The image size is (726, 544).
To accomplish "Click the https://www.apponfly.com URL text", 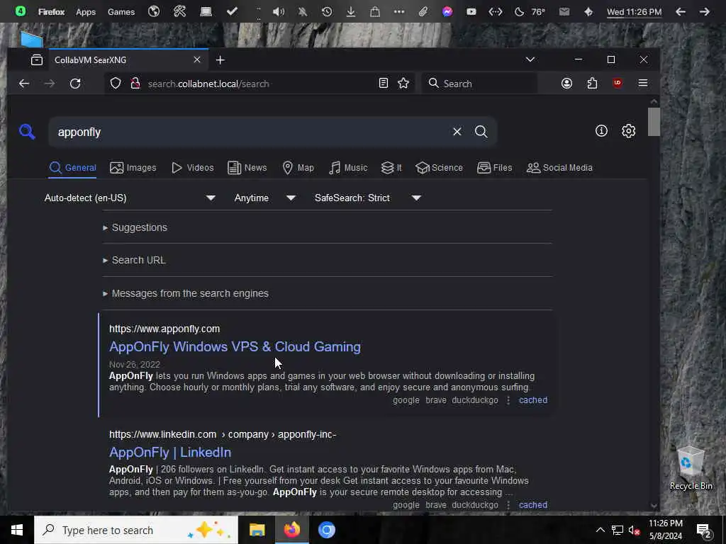I will 164,329.
